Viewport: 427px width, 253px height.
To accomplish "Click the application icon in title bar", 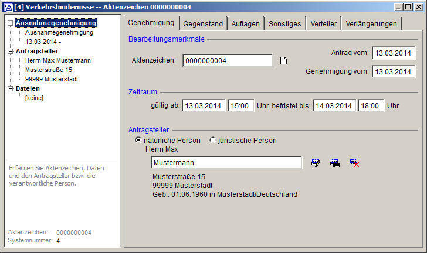I will pos(6,6).
